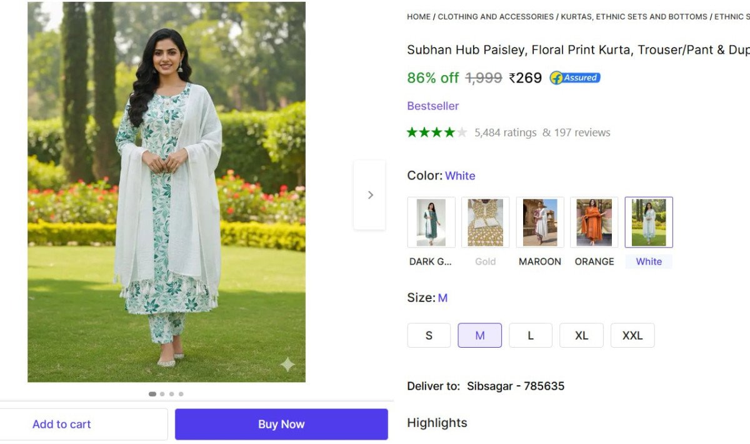
Task: Select the Dark Green color thumbnail
Action: coord(431,223)
